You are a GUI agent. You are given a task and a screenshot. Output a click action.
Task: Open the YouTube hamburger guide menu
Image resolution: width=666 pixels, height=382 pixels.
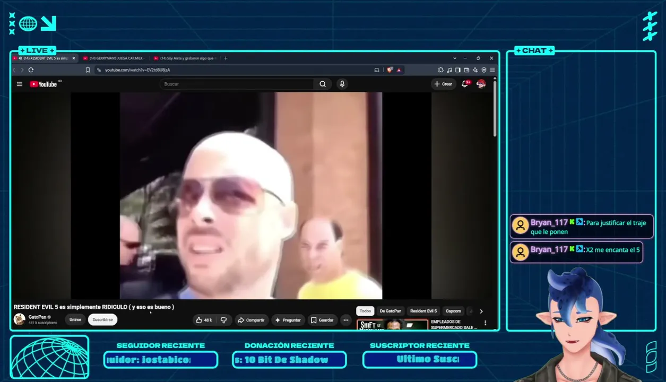coord(20,84)
